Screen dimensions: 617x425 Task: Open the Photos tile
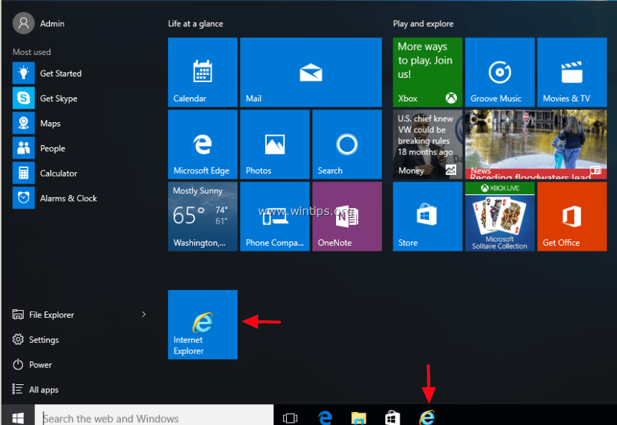[x=275, y=144]
